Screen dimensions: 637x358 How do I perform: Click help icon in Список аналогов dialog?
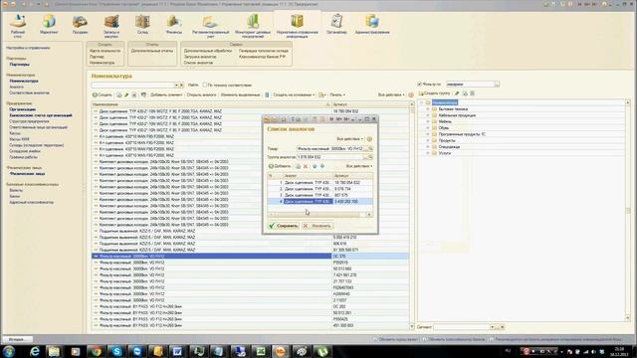tap(369, 139)
